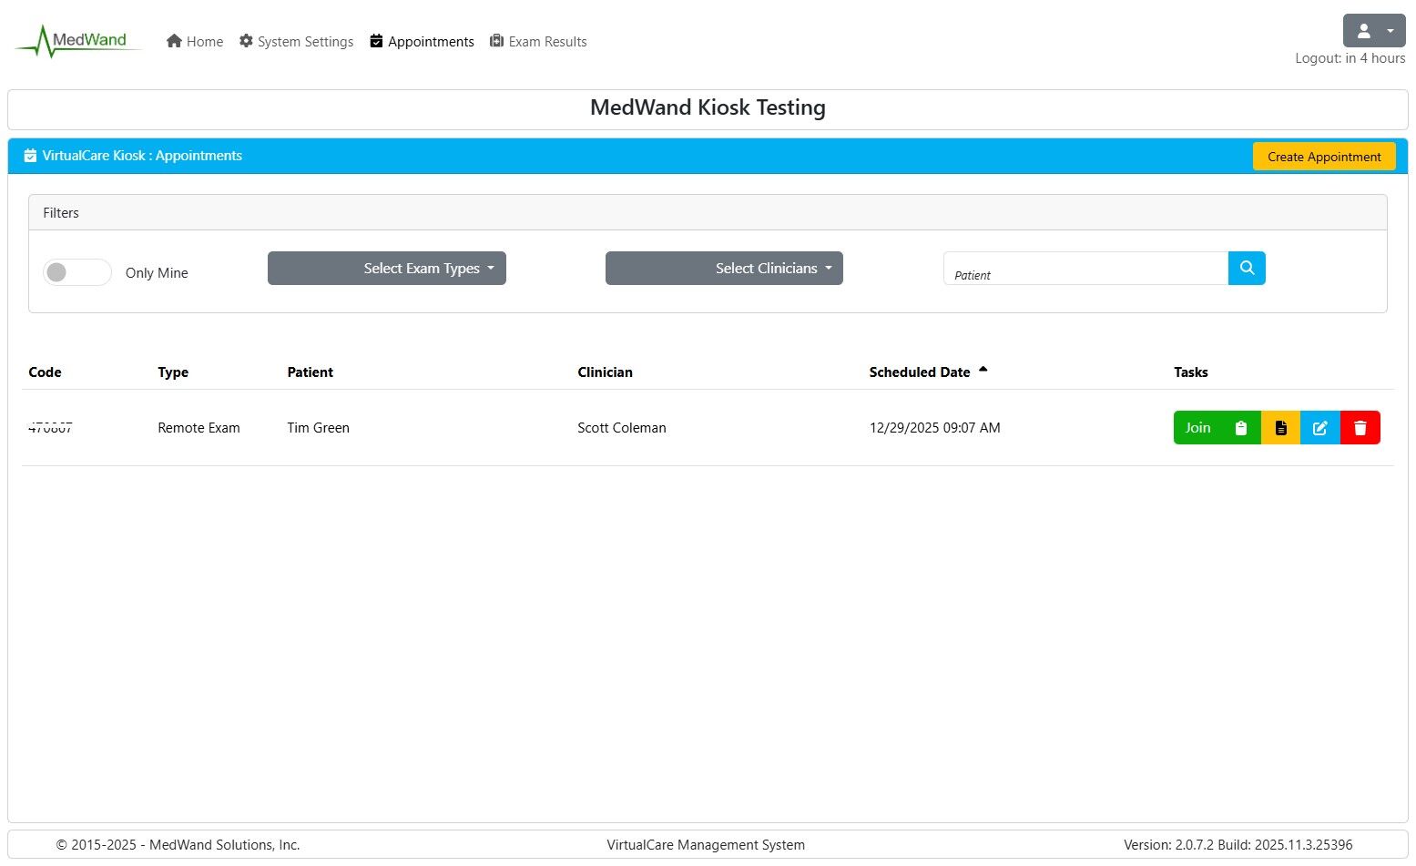Click the magnifier search button
1416x866 pixels.
click(1247, 269)
